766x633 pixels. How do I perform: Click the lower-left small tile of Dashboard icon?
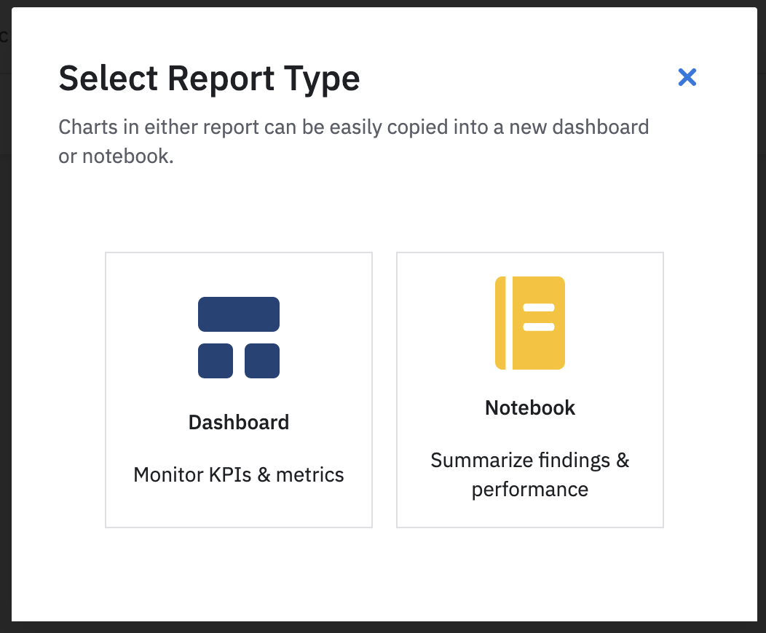tap(216, 361)
